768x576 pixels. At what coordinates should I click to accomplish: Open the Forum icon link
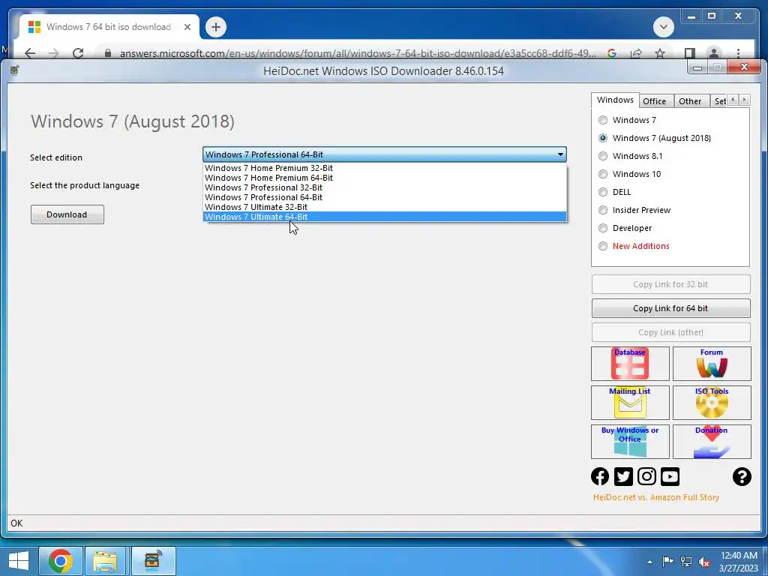[x=712, y=364]
